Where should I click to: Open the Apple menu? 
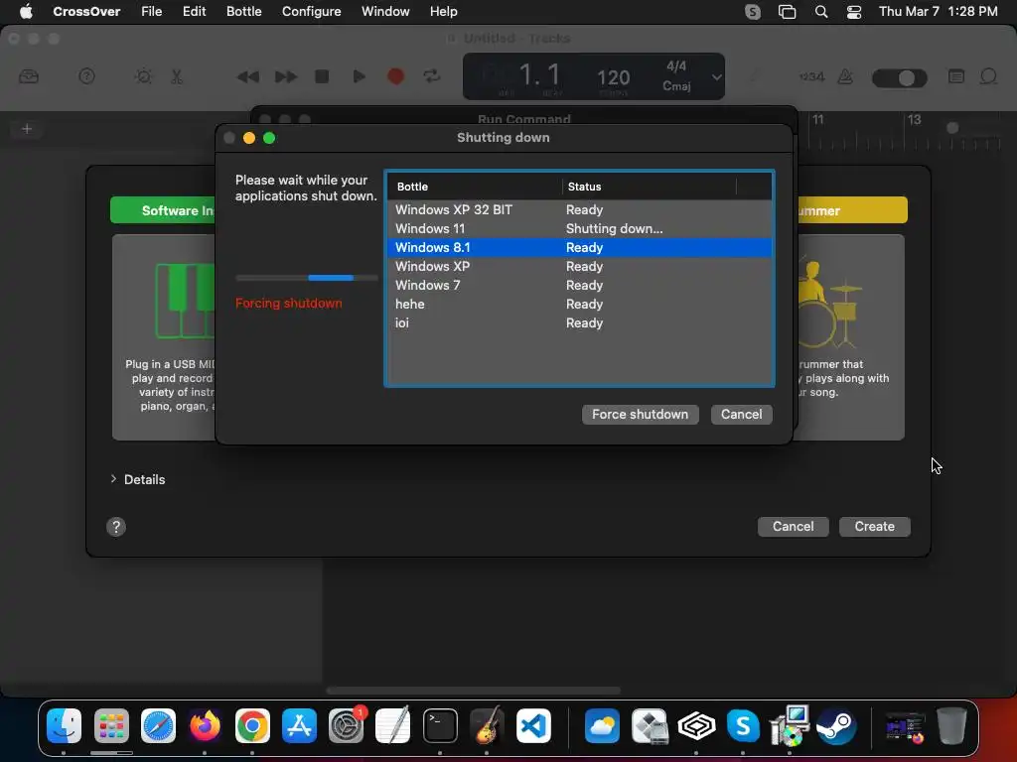pyautogui.click(x=26, y=11)
